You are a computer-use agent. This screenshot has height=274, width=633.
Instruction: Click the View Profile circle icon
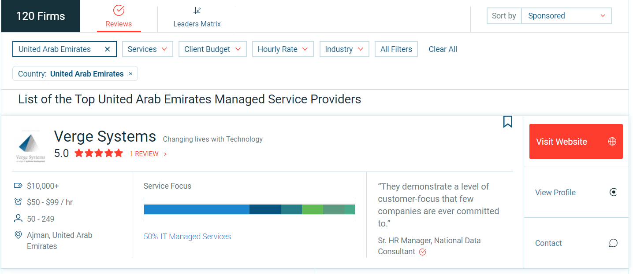[613, 192]
